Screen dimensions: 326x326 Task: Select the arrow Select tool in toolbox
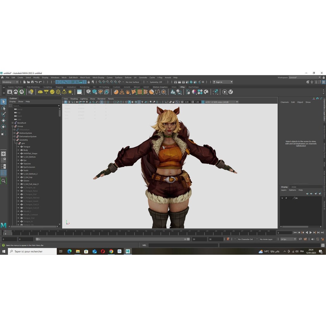click(x=4, y=102)
